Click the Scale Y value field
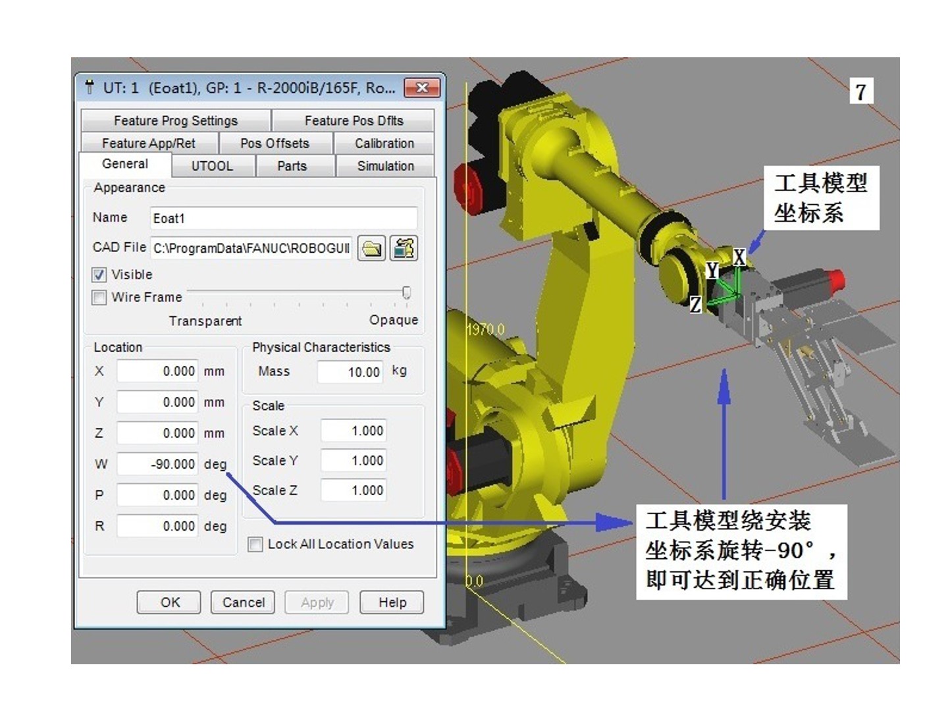 (x=354, y=460)
